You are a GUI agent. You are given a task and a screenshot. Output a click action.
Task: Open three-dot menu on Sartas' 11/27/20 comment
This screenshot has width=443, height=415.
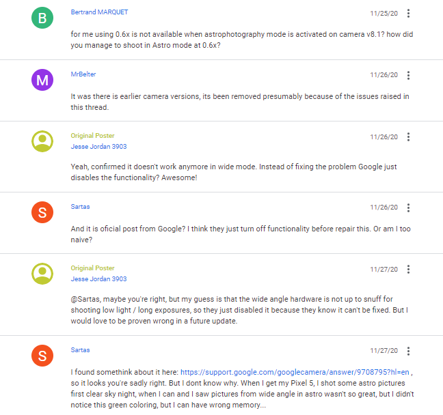click(408, 351)
